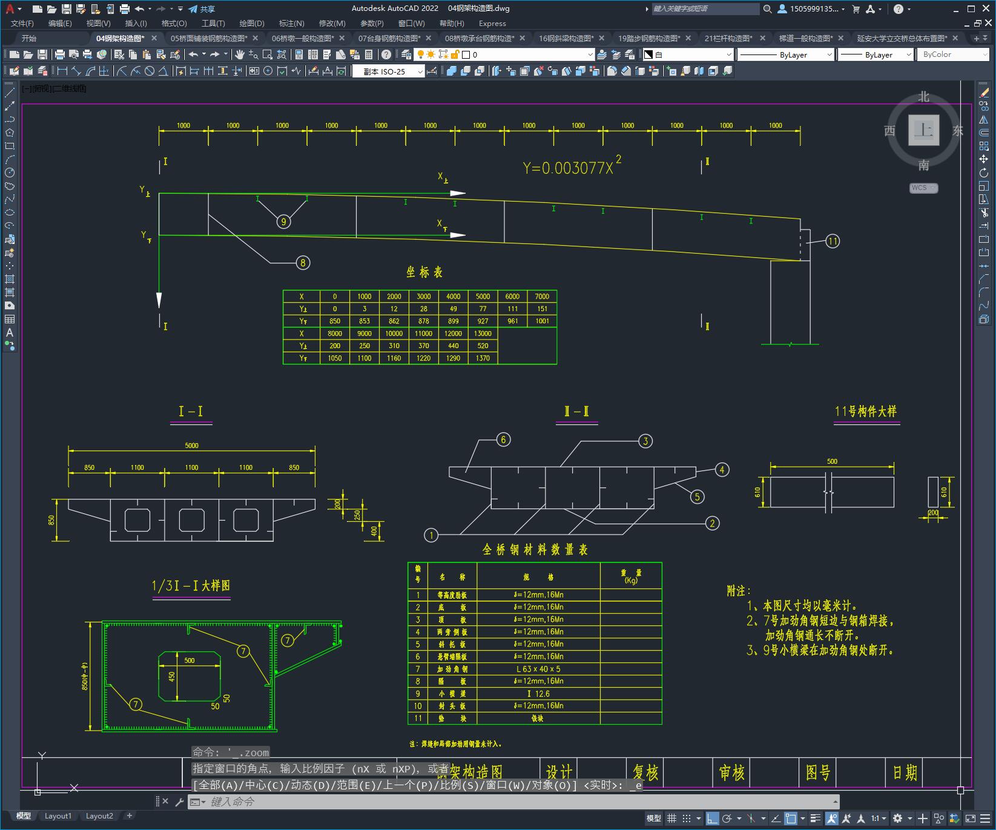The image size is (996, 830).
Task: Select the Circle tool in draw toolbar
Action: [x=10, y=173]
